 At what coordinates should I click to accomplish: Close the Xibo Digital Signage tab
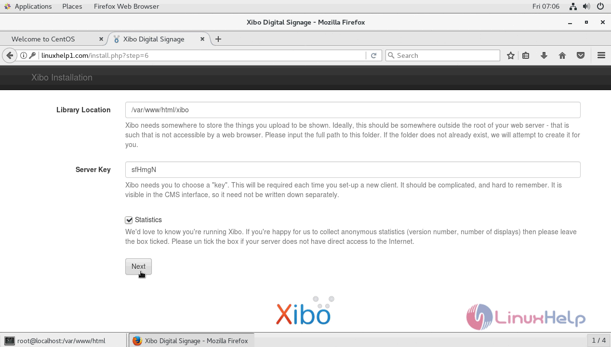click(x=202, y=39)
